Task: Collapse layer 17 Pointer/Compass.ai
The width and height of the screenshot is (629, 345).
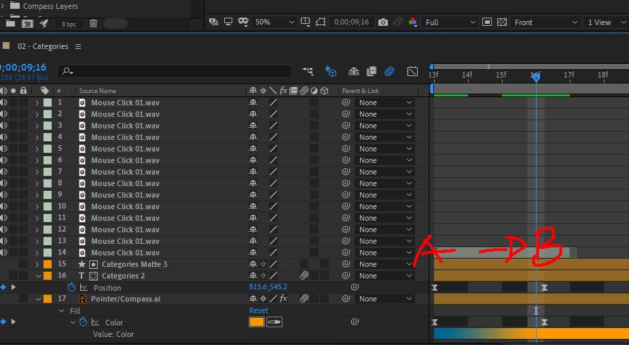Action: [x=38, y=299]
